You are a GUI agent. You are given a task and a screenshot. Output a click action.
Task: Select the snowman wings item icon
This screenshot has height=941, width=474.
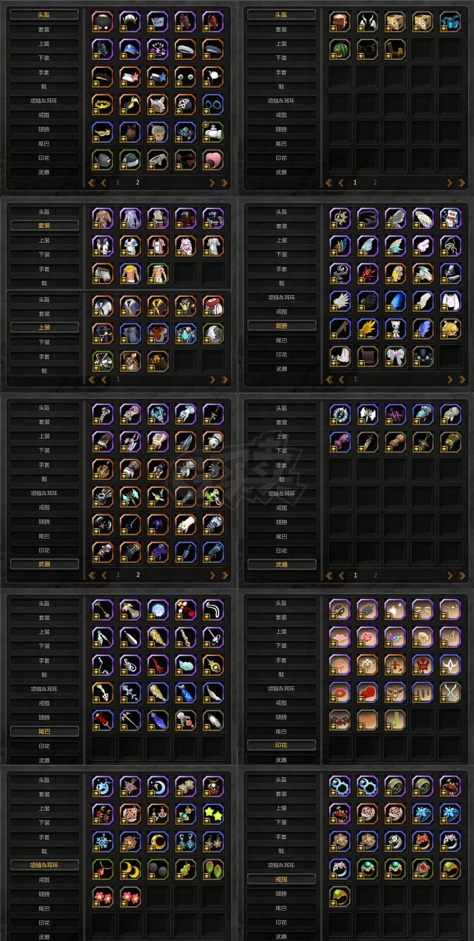[451, 218]
